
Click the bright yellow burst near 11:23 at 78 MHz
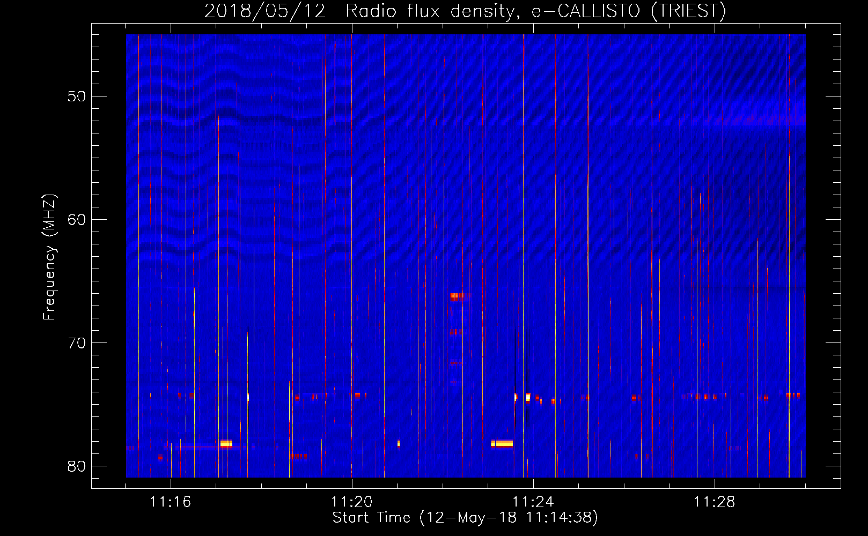pyautogui.click(x=502, y=443)
